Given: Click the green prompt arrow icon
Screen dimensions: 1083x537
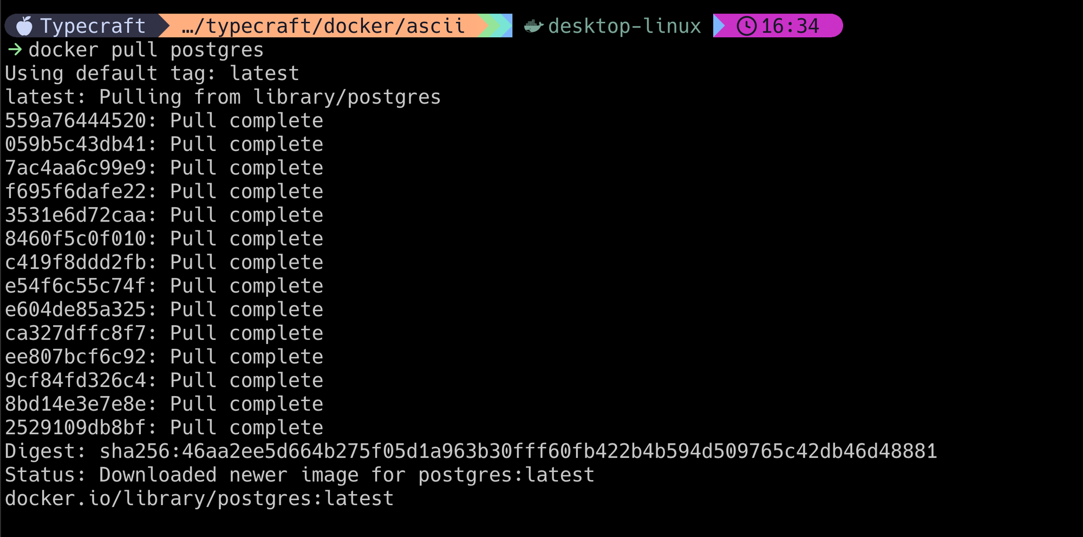Looking at the screenshot, I should click(15, 50).
